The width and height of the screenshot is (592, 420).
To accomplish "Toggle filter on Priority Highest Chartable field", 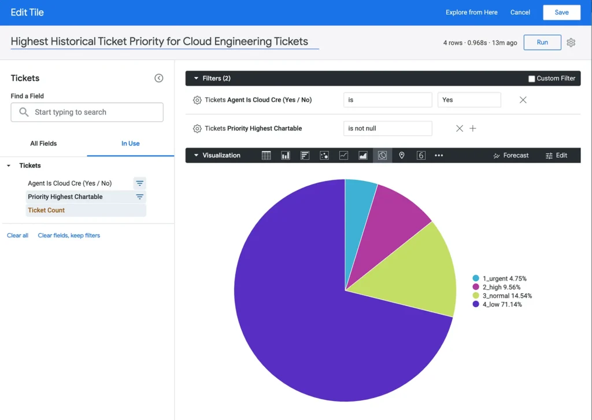I will (x=139, y=197).
